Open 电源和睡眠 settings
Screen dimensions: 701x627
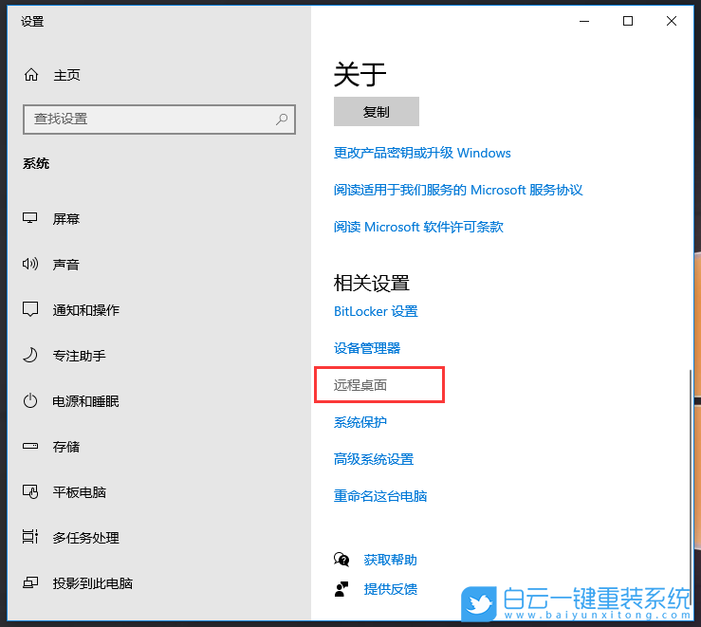[85, 401]
